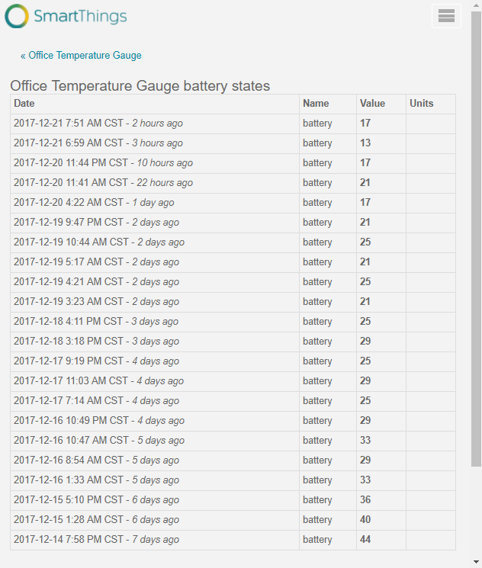
Task: Click the date 2017-12-19 5:17 AM CST
Action: 69,262
